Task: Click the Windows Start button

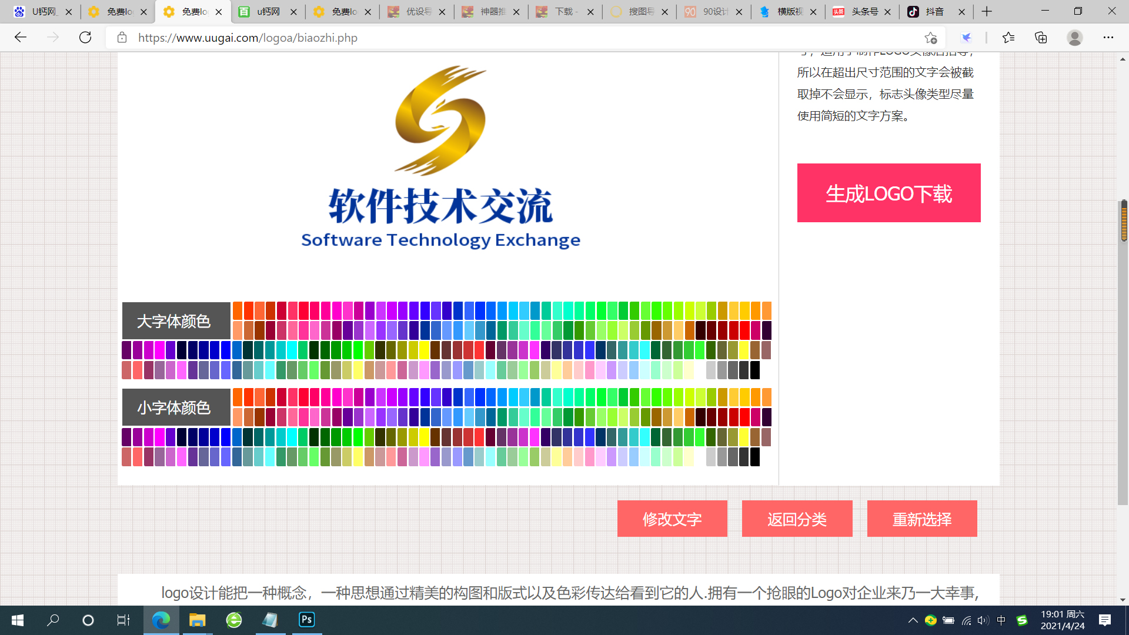Action: click(x=17, y=620)
